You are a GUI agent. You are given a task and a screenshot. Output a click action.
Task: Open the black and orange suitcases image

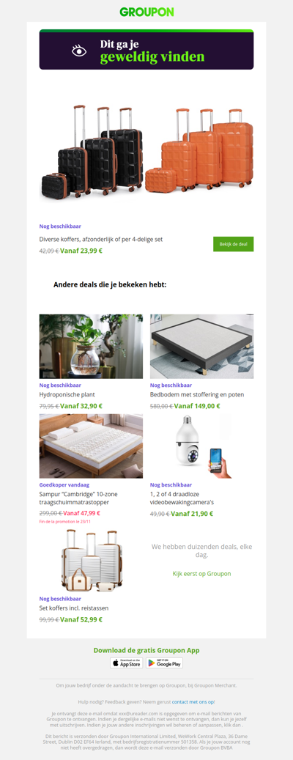146,152
